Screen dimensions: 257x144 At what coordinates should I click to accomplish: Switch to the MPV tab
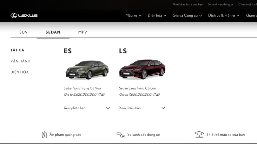pos(82,32)
